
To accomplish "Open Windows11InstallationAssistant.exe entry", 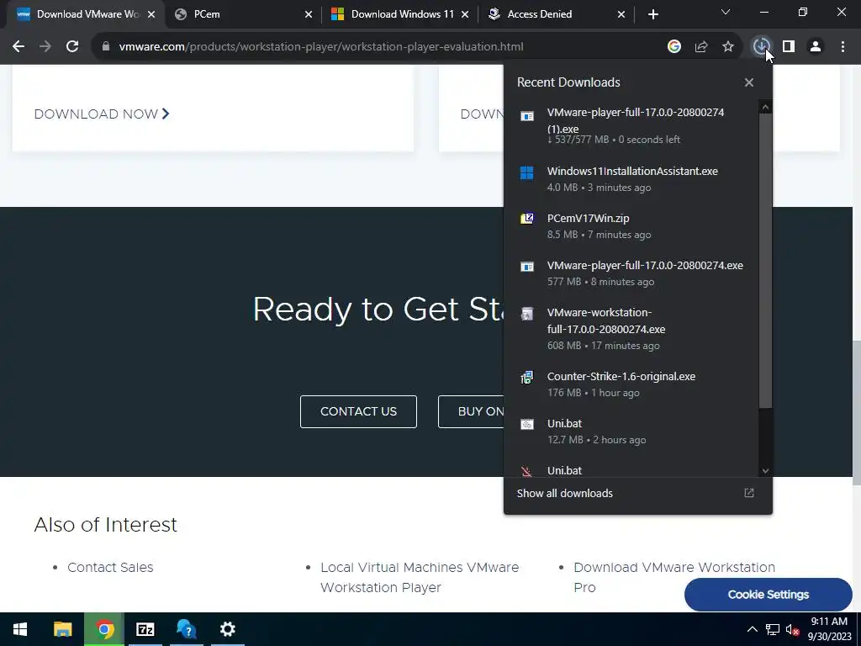I will click(x=631, y=178).
